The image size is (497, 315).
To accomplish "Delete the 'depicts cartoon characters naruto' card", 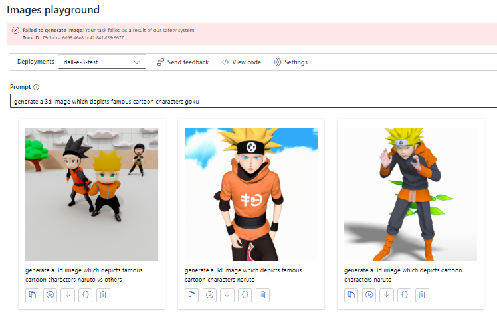I will click(x=422, y=295).
